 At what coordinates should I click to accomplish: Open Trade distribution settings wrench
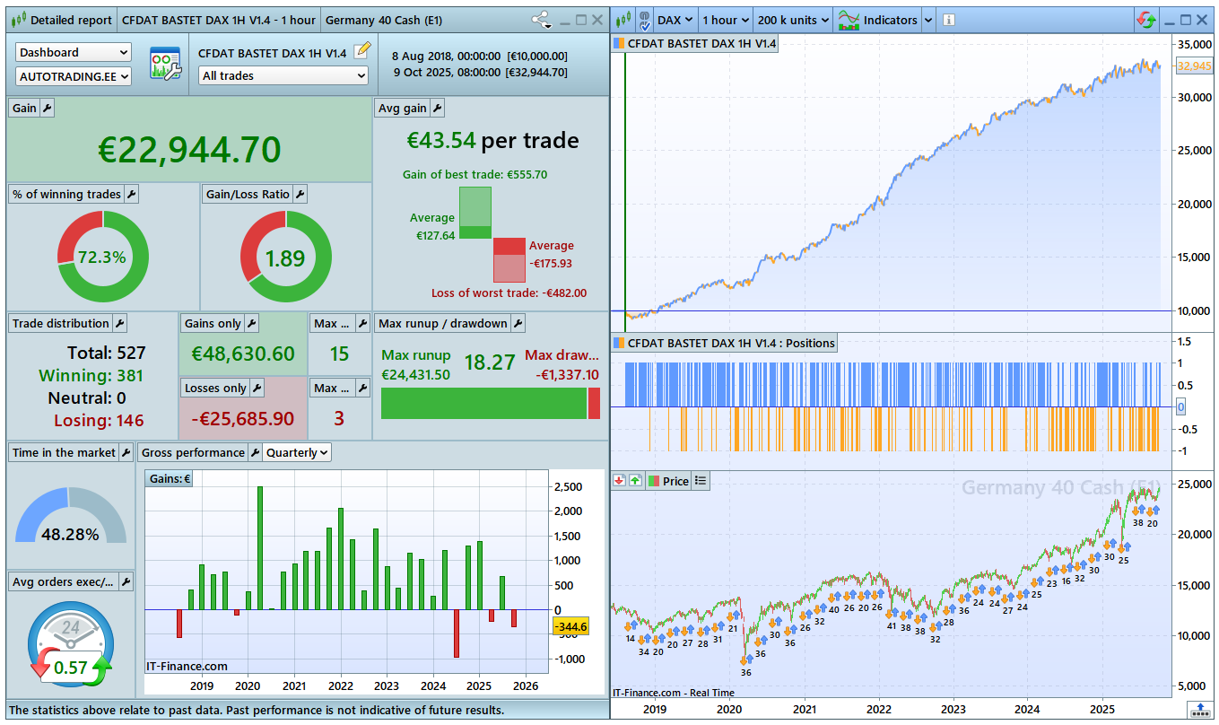(x=119, y=324)
